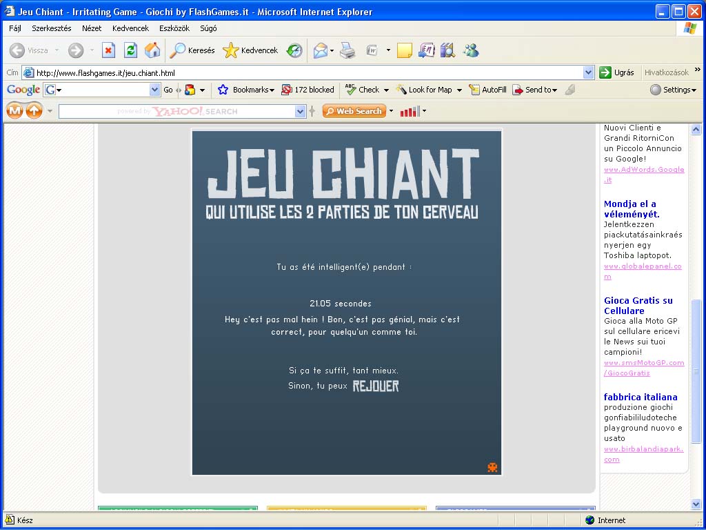Open Google toolbar Settings dropdown
This screenshot has height=530, width=706.
694,90
